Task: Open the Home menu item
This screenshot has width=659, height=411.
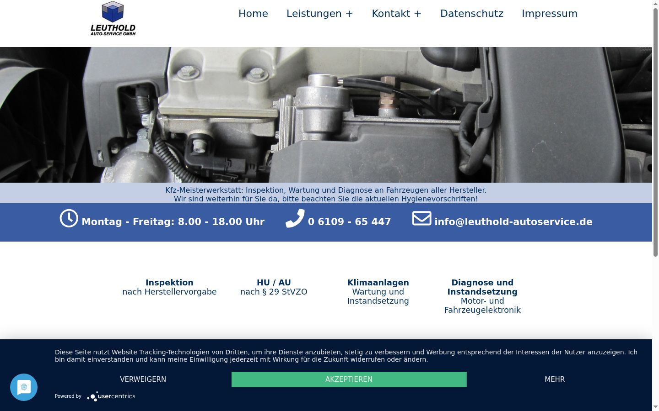Action: (253, 14)
